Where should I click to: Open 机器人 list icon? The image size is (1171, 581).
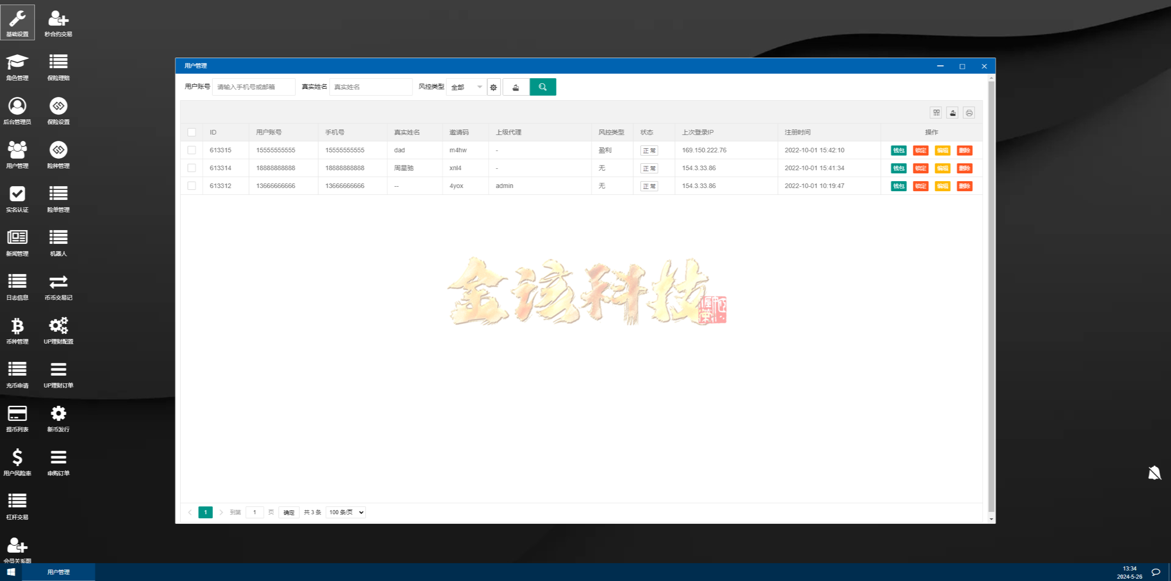coord(59,242)
